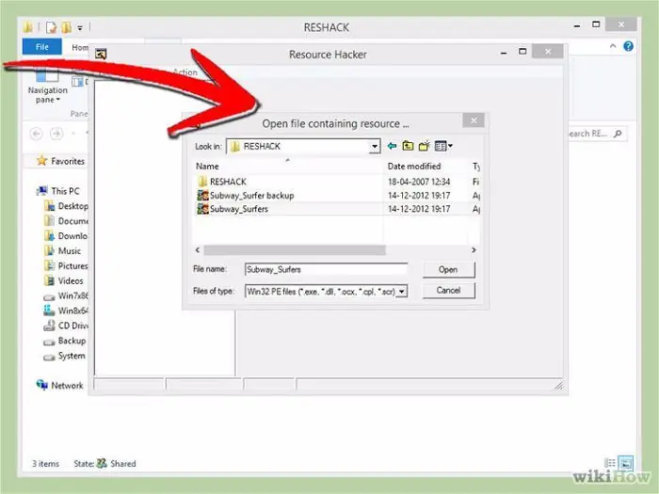
Task: Go up one folder level in the dialog
Action: (x=408, y=146)
